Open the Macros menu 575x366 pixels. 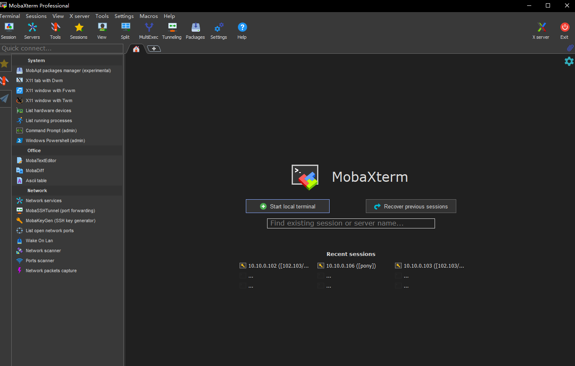click(149, 16)
